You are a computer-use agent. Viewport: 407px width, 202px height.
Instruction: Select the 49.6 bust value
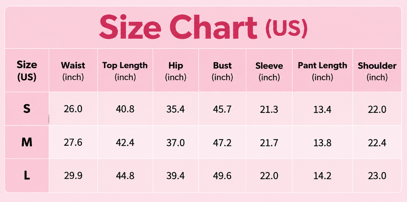click(x=222, y=176)
